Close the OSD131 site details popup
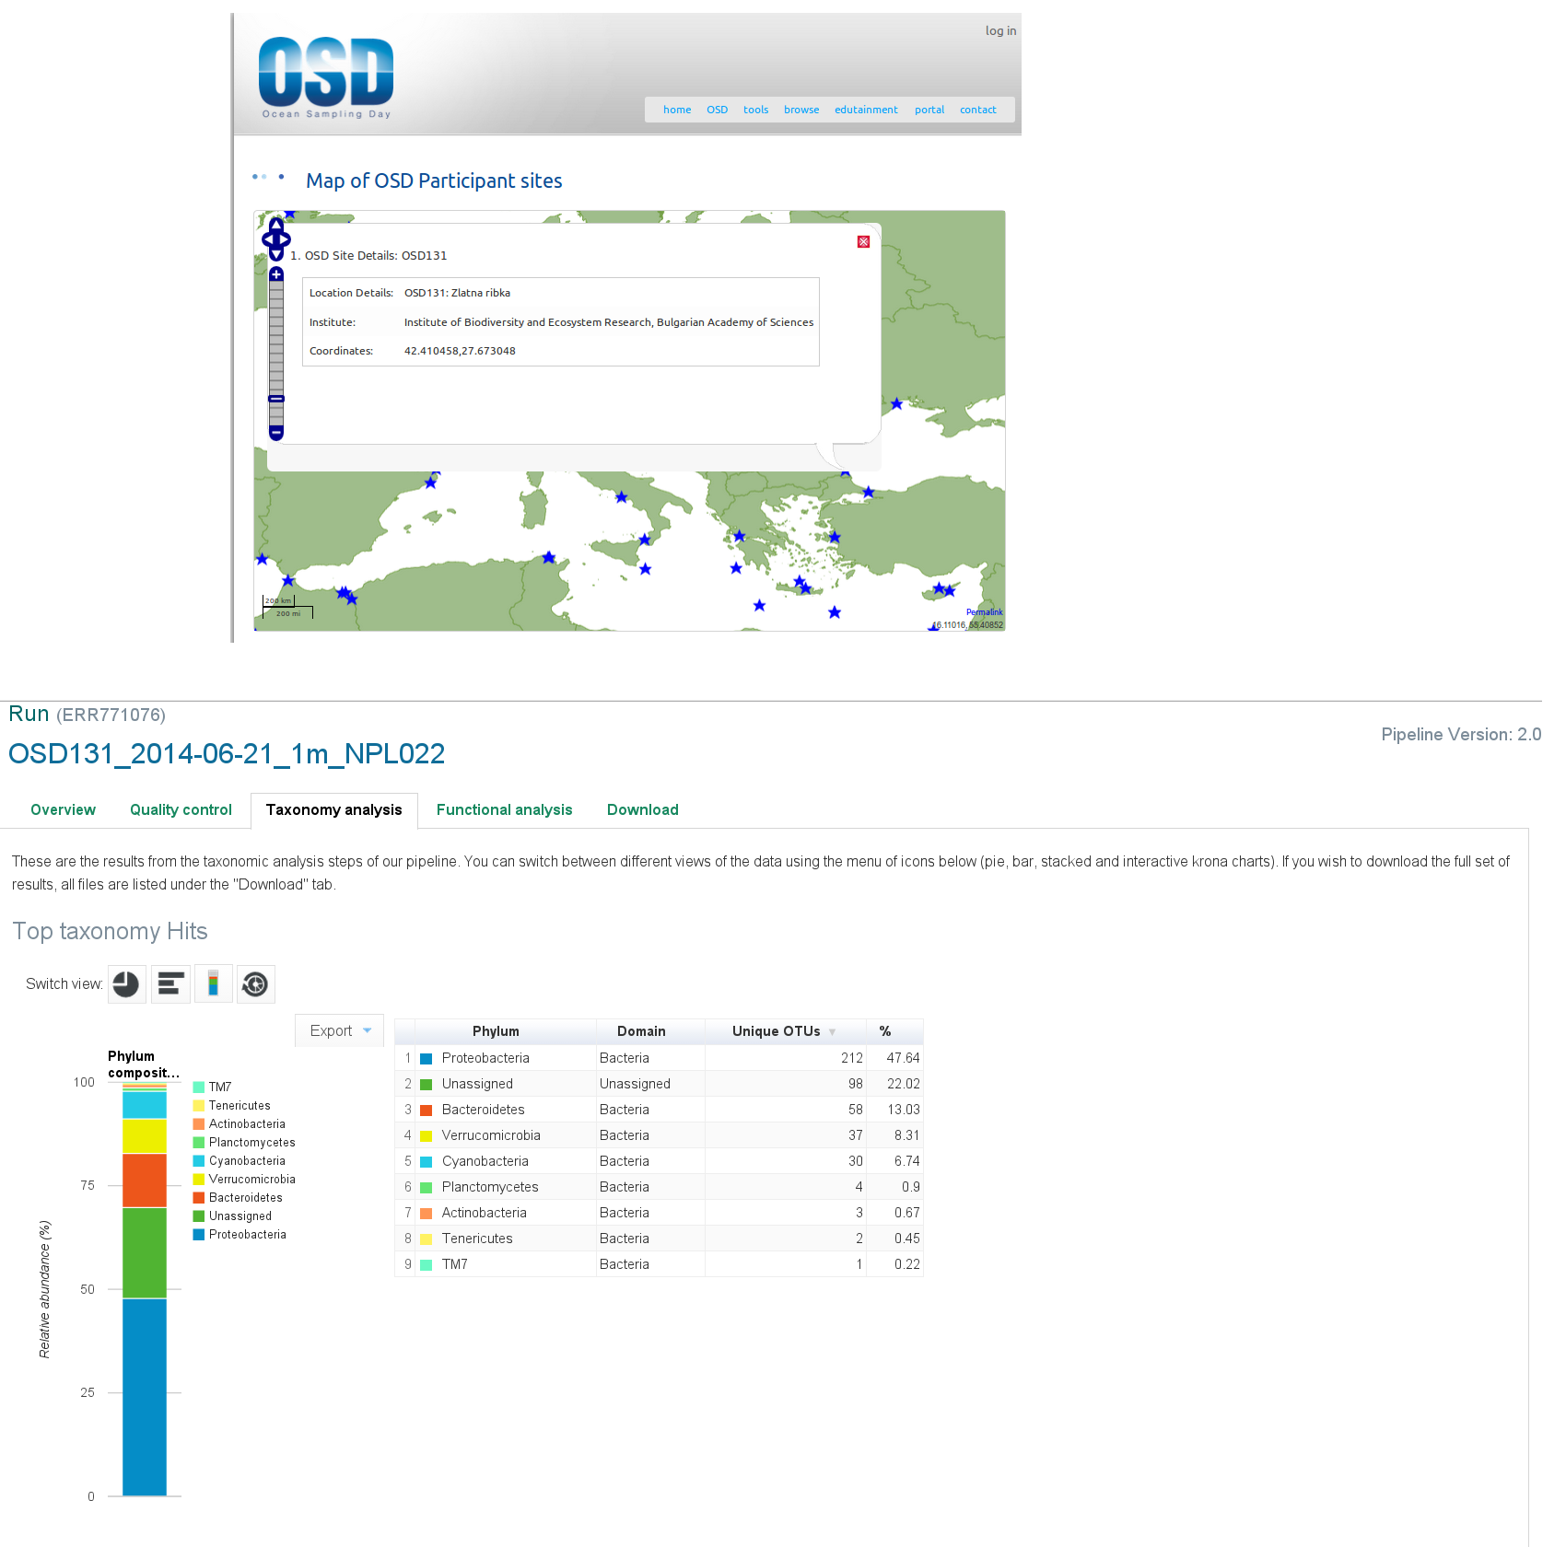 tap(863, 242)
